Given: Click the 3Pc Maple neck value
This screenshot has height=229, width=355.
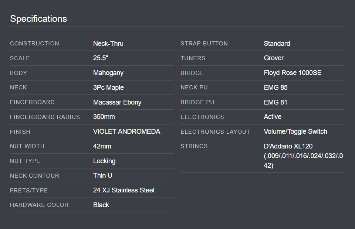Looking at the screenshot, I should click(108, 88).
